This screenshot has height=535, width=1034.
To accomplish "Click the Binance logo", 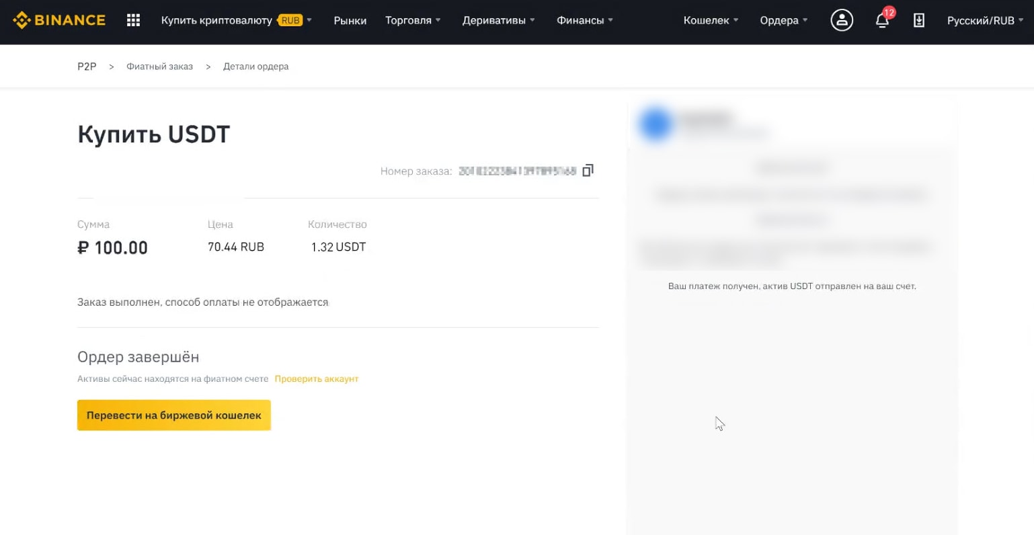I will coord(59,20).
